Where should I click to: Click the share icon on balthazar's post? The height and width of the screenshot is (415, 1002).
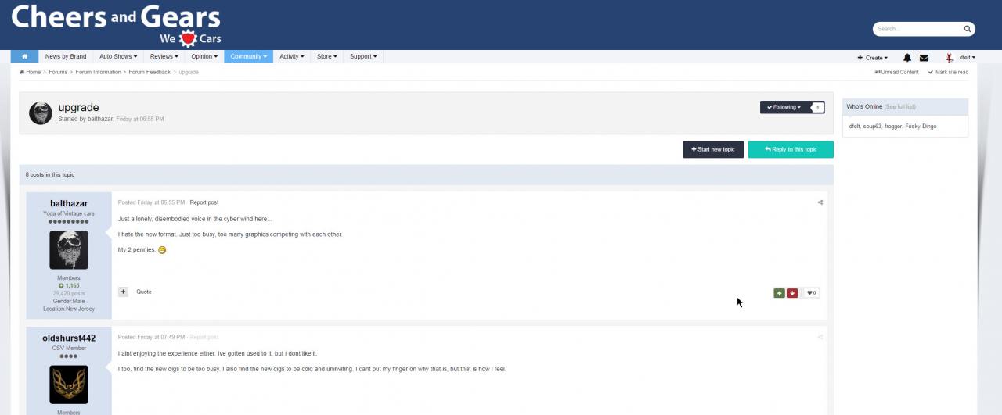820,202
